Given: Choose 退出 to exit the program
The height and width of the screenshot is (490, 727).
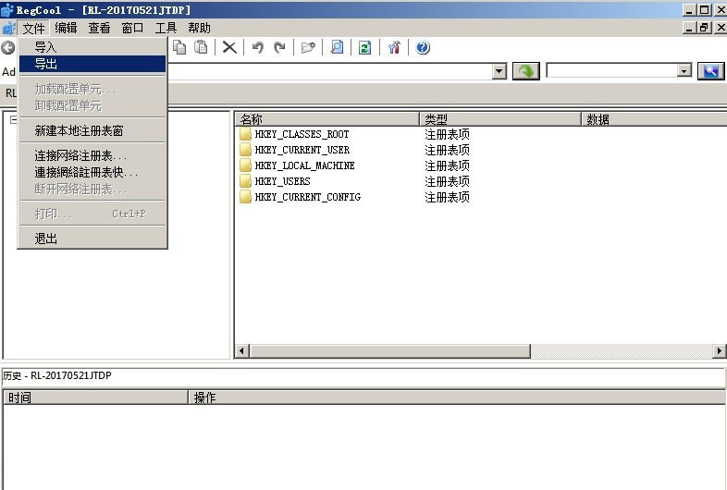Looking at the screenshot, I should [x=46, y=239].
